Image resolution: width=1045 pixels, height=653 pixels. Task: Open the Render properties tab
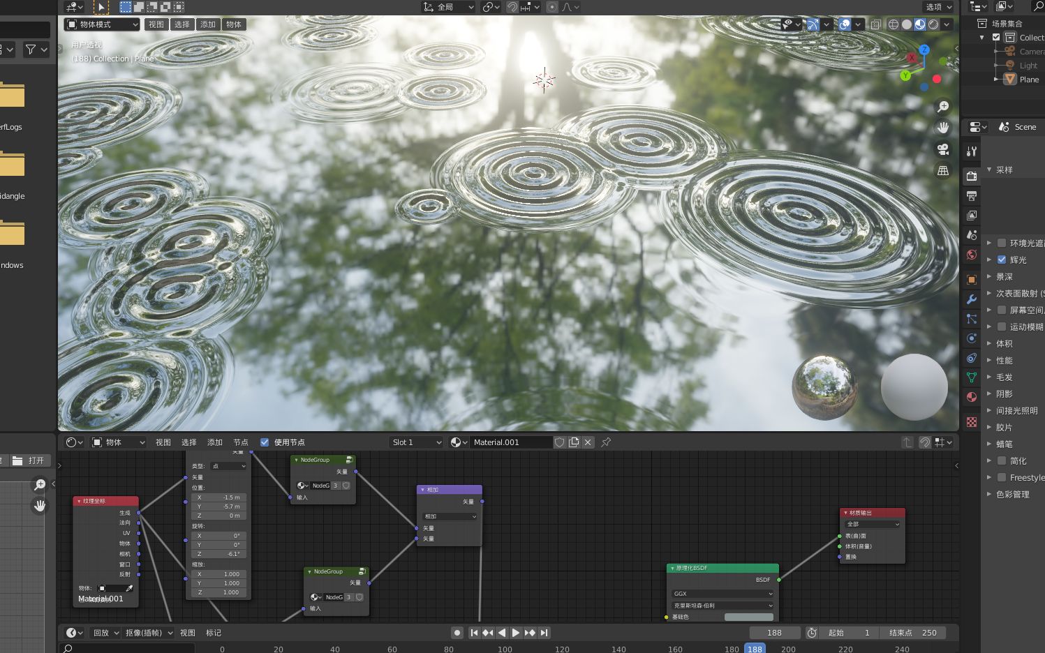pos(971,176)
